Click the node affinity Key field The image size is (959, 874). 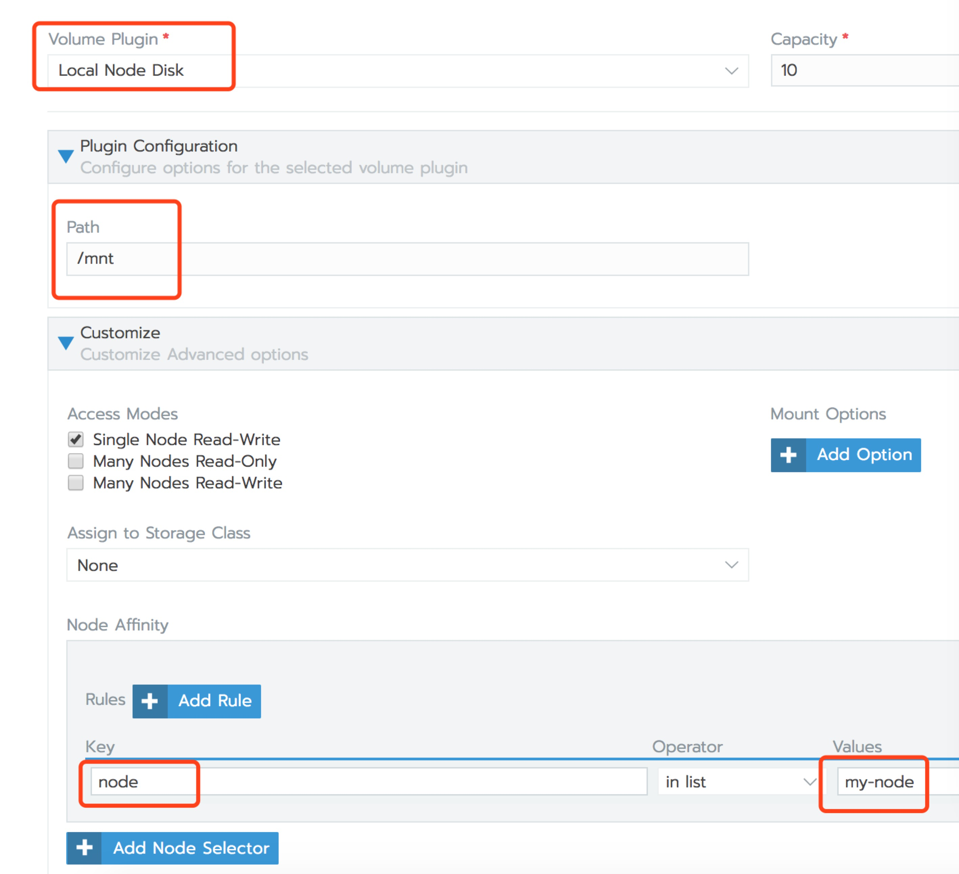coord(369,782)
